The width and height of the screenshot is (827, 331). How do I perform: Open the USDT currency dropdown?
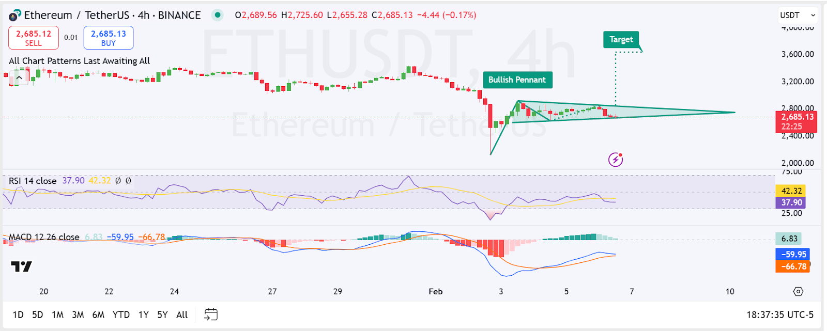point(798,15)
